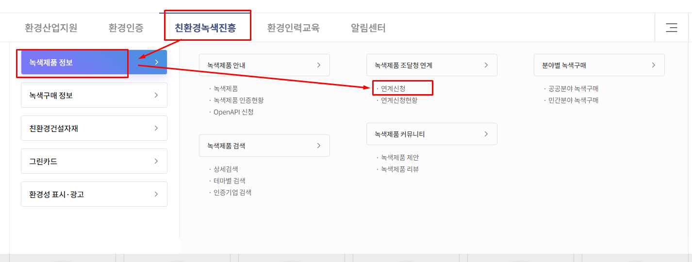
Task: Open the 녹색제품 인증현황 link
Action: (x=239, y=100)
